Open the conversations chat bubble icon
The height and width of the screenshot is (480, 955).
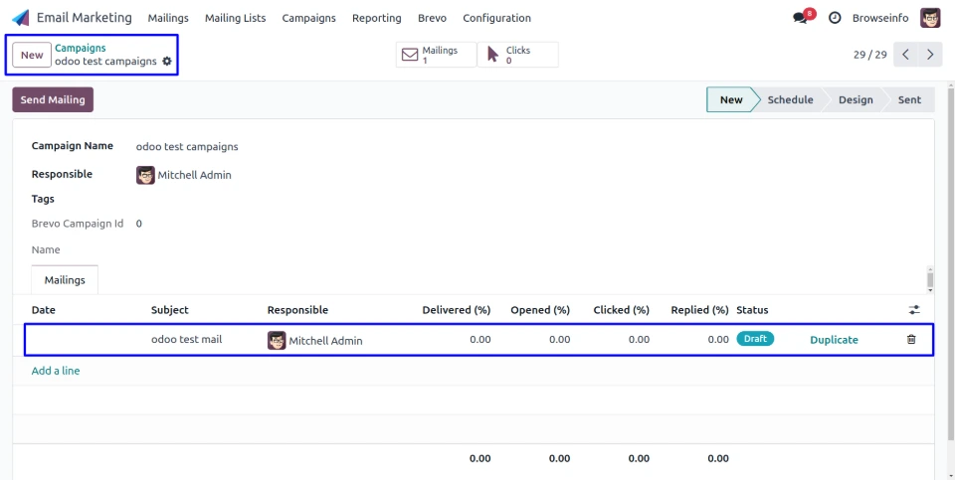pyautogui.click(x=800, y=18)
